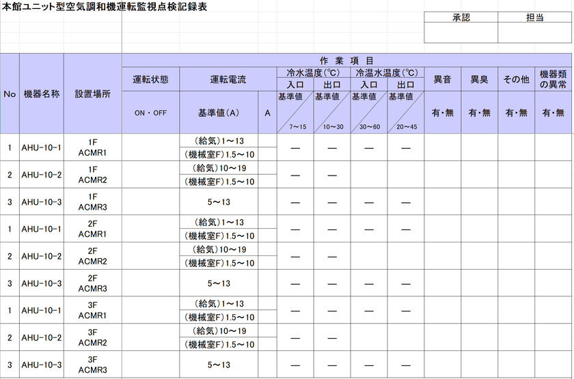This screenshot has width=574, height=379.
Task: Click the 3F ACMR3 location cell
Action: coord(93,365)
